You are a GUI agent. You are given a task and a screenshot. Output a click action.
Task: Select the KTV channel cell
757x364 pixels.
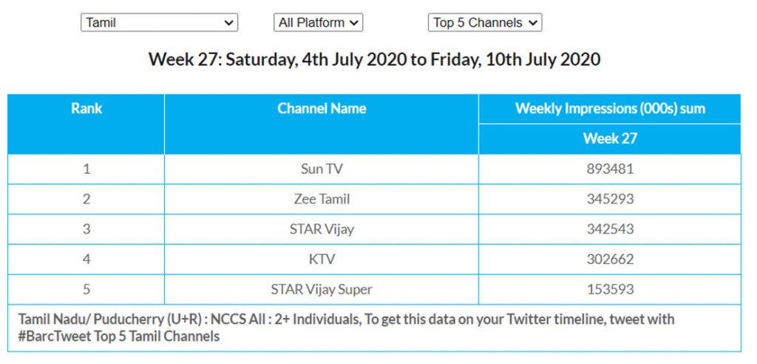(x=322, y=260)
